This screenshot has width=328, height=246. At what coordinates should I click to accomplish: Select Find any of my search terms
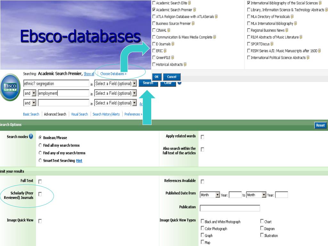tap(40, 153)
